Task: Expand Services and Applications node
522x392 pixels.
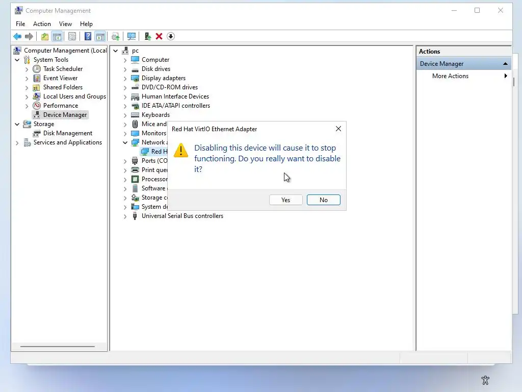Action: [x=17, y=143]
